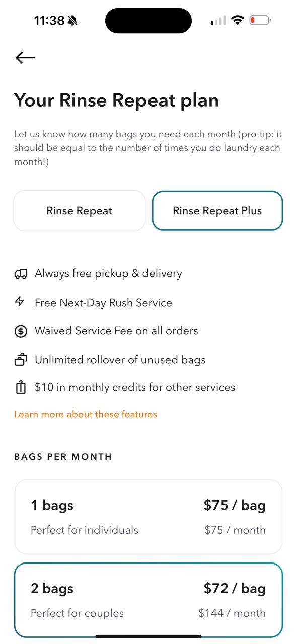Open Learn more about these features

(86, 414)
